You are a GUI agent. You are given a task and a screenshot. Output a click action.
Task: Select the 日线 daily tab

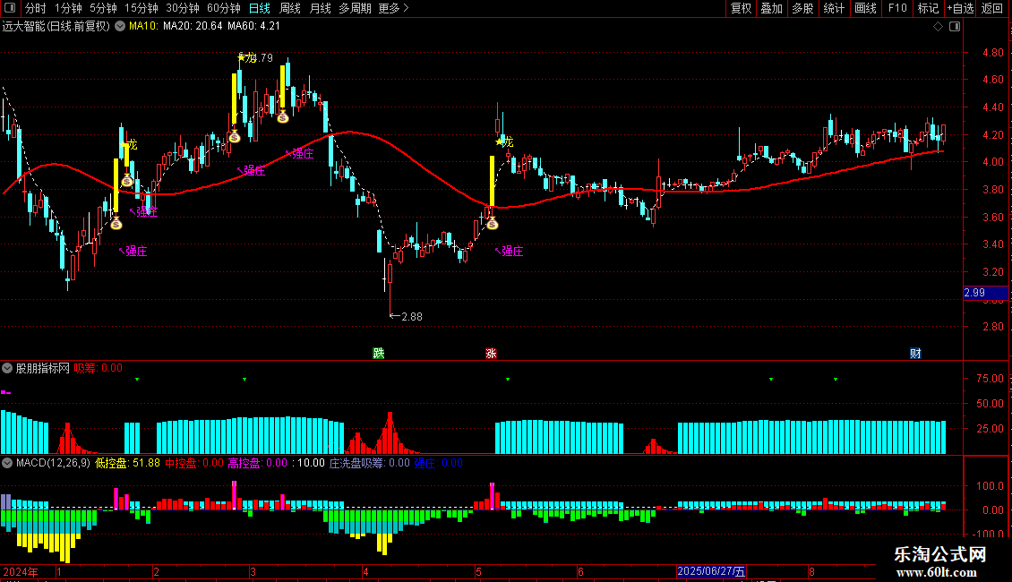(260, 8)
